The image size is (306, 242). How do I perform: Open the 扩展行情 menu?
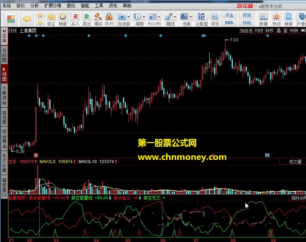point(53,6)
